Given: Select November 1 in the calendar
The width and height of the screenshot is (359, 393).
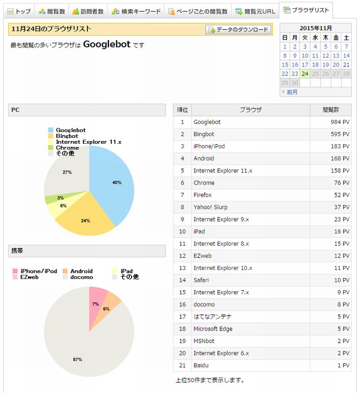Looking at the screenshot, I should pos(285,47).
